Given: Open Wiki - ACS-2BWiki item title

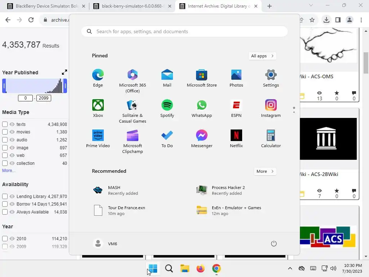Looking at the screenshot, I should pos(319,174).
